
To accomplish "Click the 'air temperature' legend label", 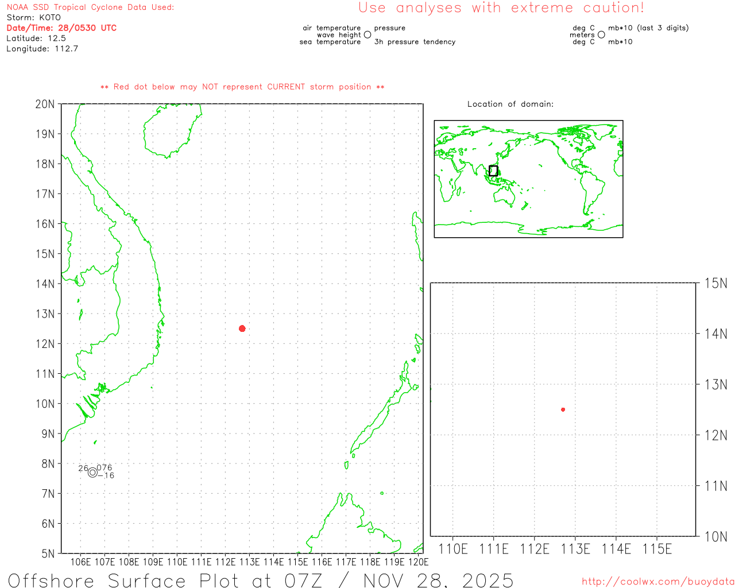I will coord(332,28).
